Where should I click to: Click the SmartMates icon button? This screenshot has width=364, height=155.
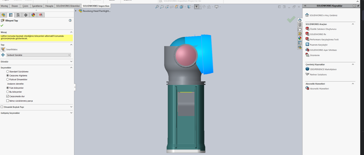3,49
